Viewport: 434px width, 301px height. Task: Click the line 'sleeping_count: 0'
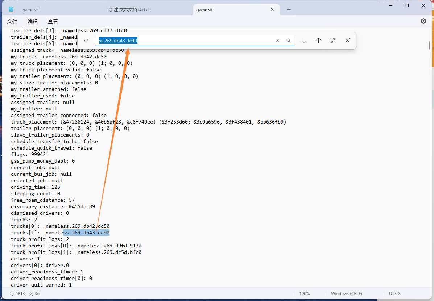tap(36, 193)
